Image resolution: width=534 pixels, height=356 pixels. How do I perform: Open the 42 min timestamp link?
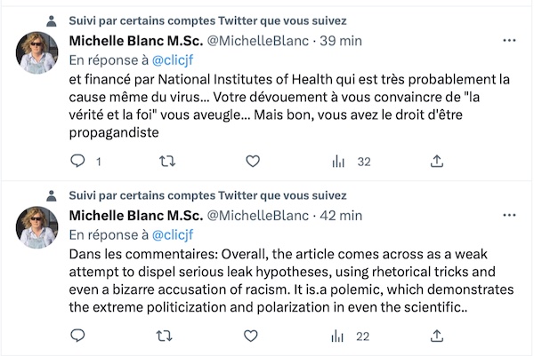pos(341,216)
